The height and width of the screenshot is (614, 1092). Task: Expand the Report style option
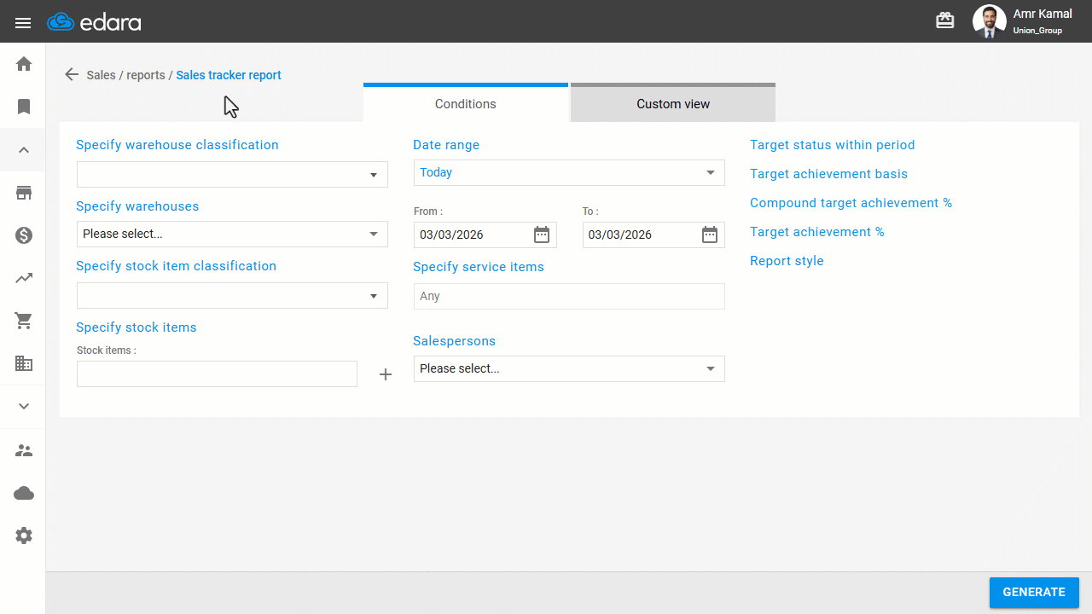click(x=787, y=261)
